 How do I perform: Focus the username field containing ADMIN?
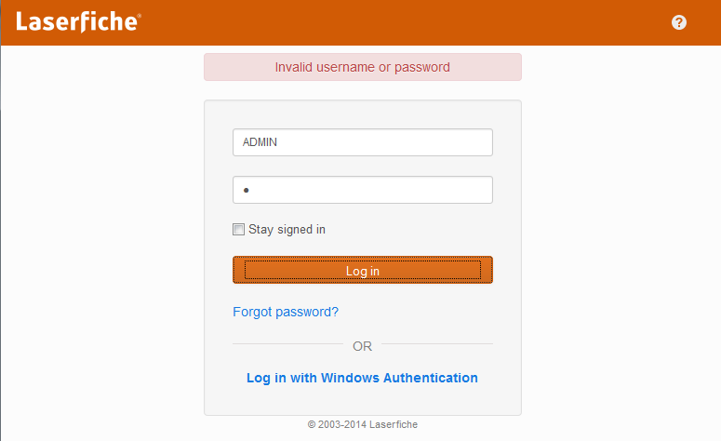click(x=362, y=142)
